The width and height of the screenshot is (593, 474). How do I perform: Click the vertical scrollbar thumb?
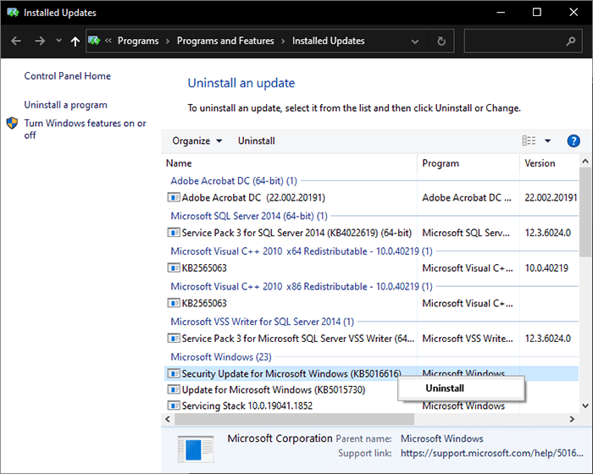(x=585, y=212)
